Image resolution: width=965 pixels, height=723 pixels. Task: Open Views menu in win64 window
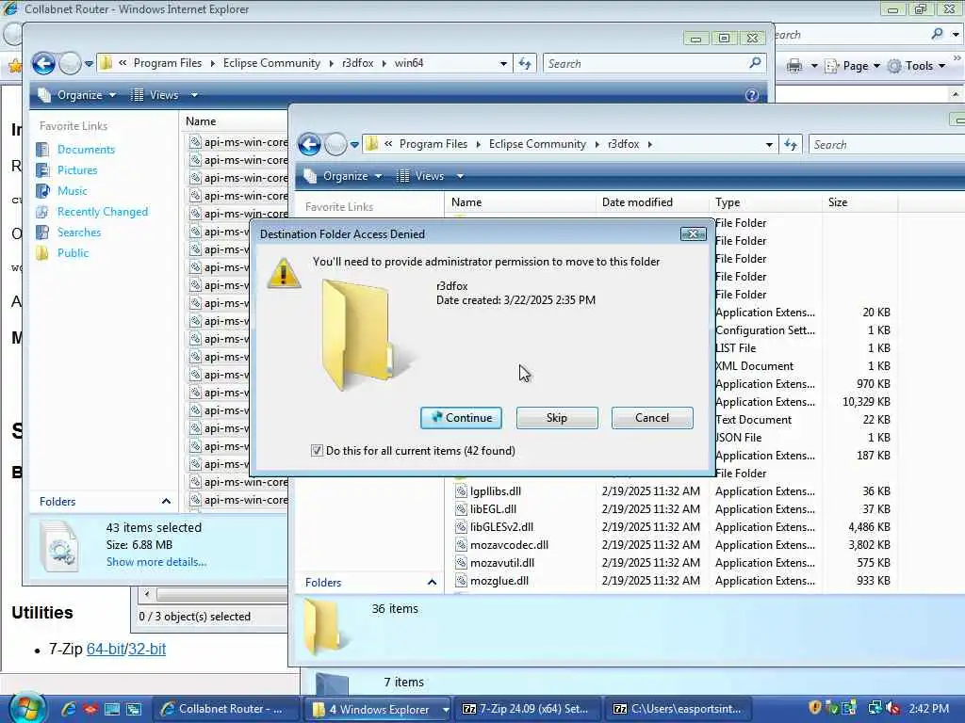pyautogui.click(x=155, y=95)
